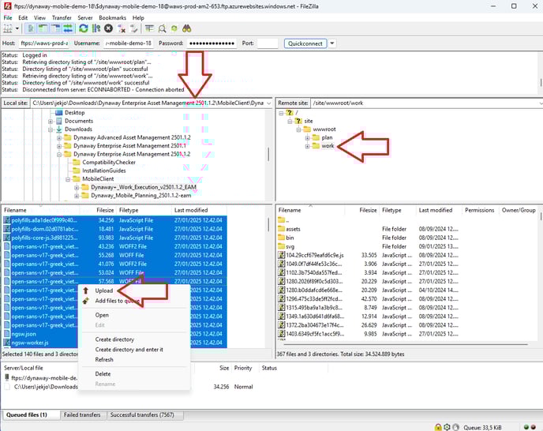
Task: Click the padlock encryption icon in status bar
Action: tap(438, 427)
